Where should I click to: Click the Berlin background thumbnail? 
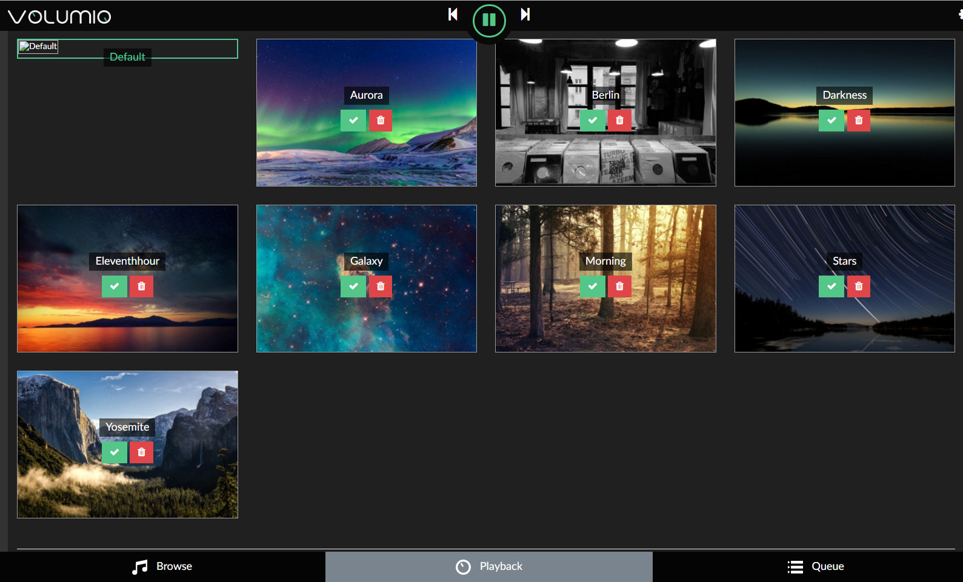tap(605, 113)
